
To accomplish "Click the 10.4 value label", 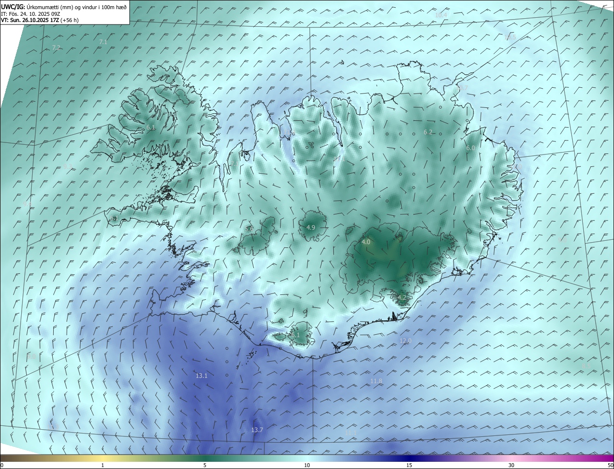I will 441,15.
